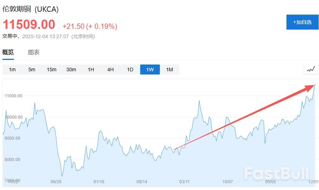Switch to the 概览 tab
Screen dimensions: 319x190
coord(8,52)
